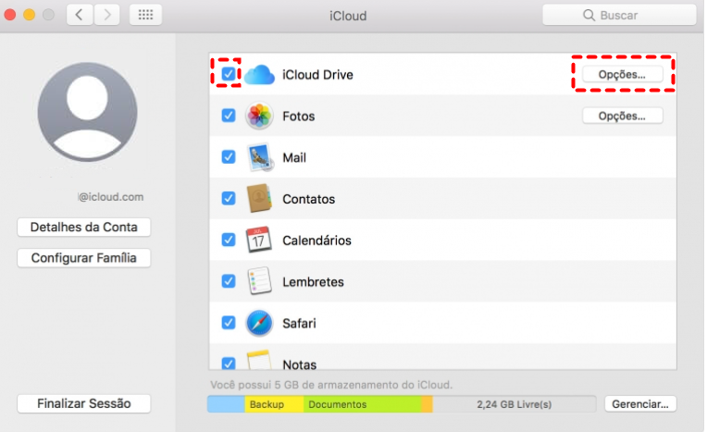Show all preferences via grid icon
This screenshot has height=432, width=707.
[x=145, y=15]
